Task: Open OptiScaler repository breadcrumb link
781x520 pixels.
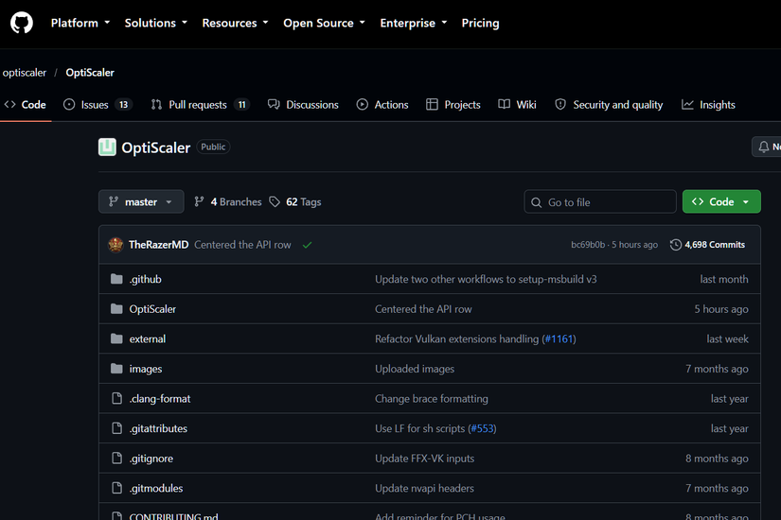Action: click(x=90, y=73)
